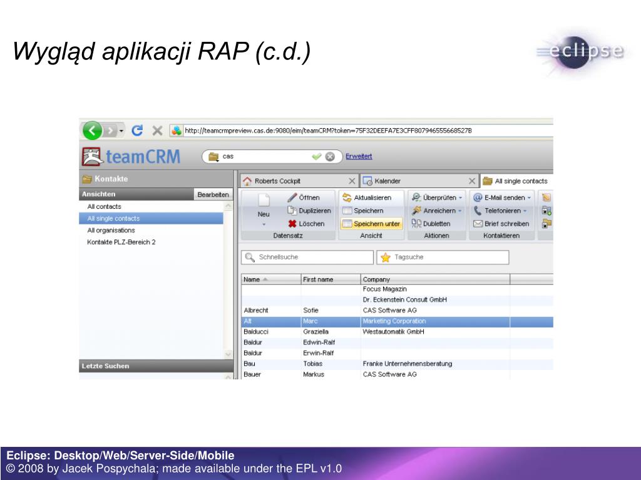Click the Öffnen pencil tool
Image resolution: width=641 pixels, height=480 pixels.
pyautogui.click(x=304, y=197)
